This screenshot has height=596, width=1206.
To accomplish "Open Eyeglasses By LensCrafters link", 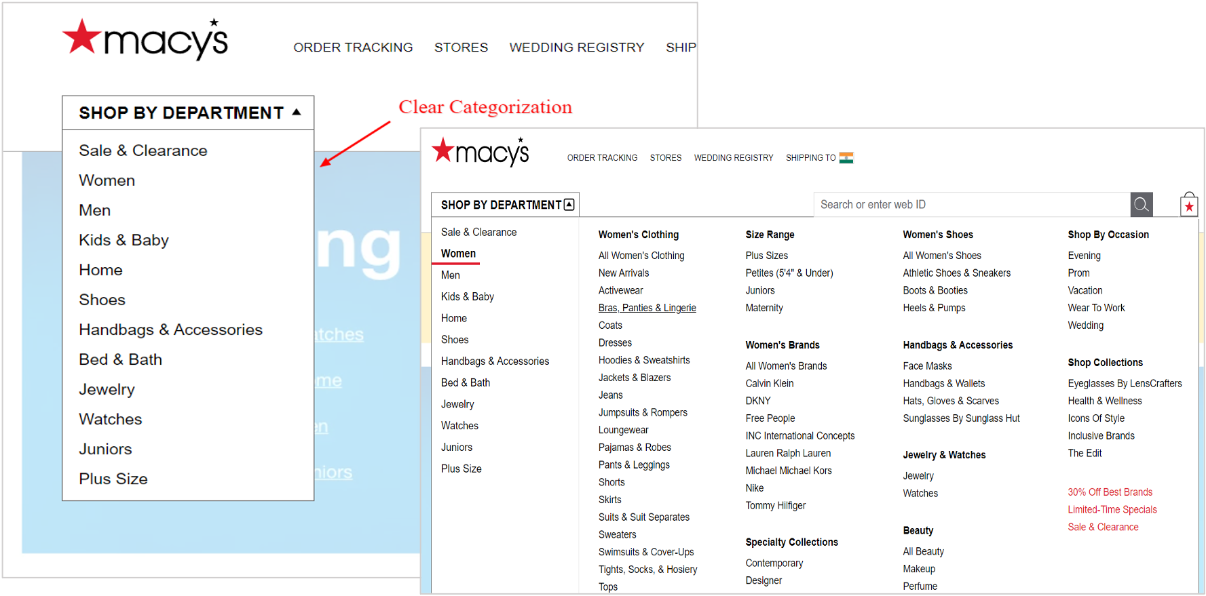I will pyautogui.click(x=1125, y=384).
